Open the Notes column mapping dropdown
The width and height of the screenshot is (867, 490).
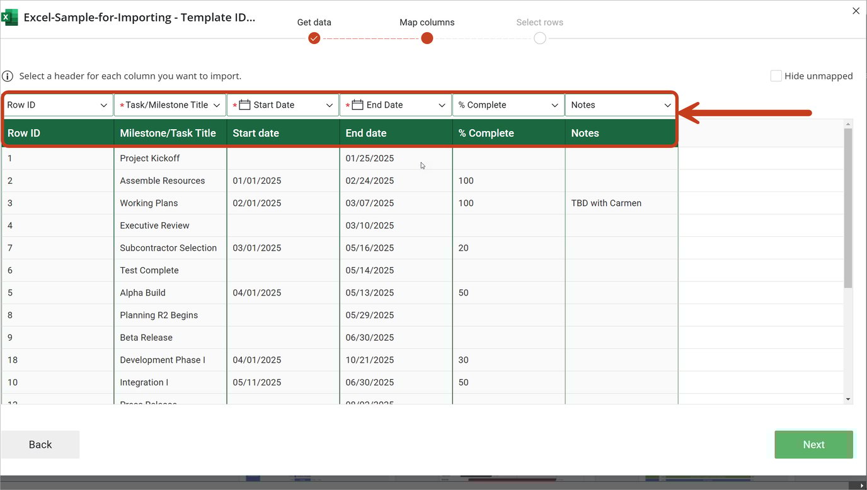click(x=667, y=105)
